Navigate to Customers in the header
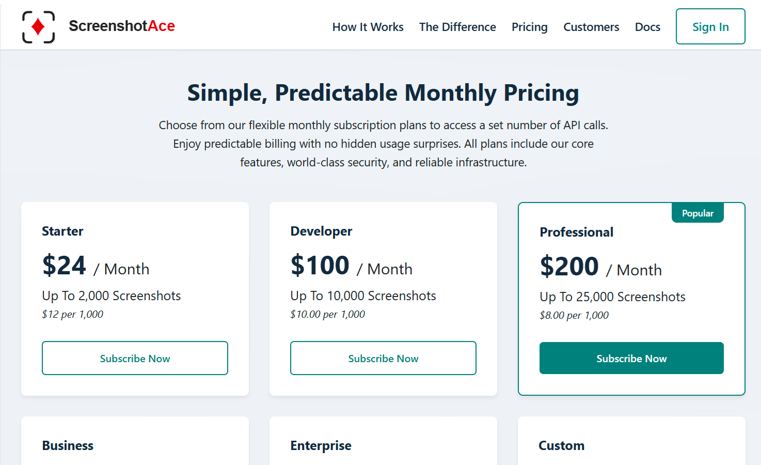The height and width of the screenshot is (465, 761). point(591,27)
